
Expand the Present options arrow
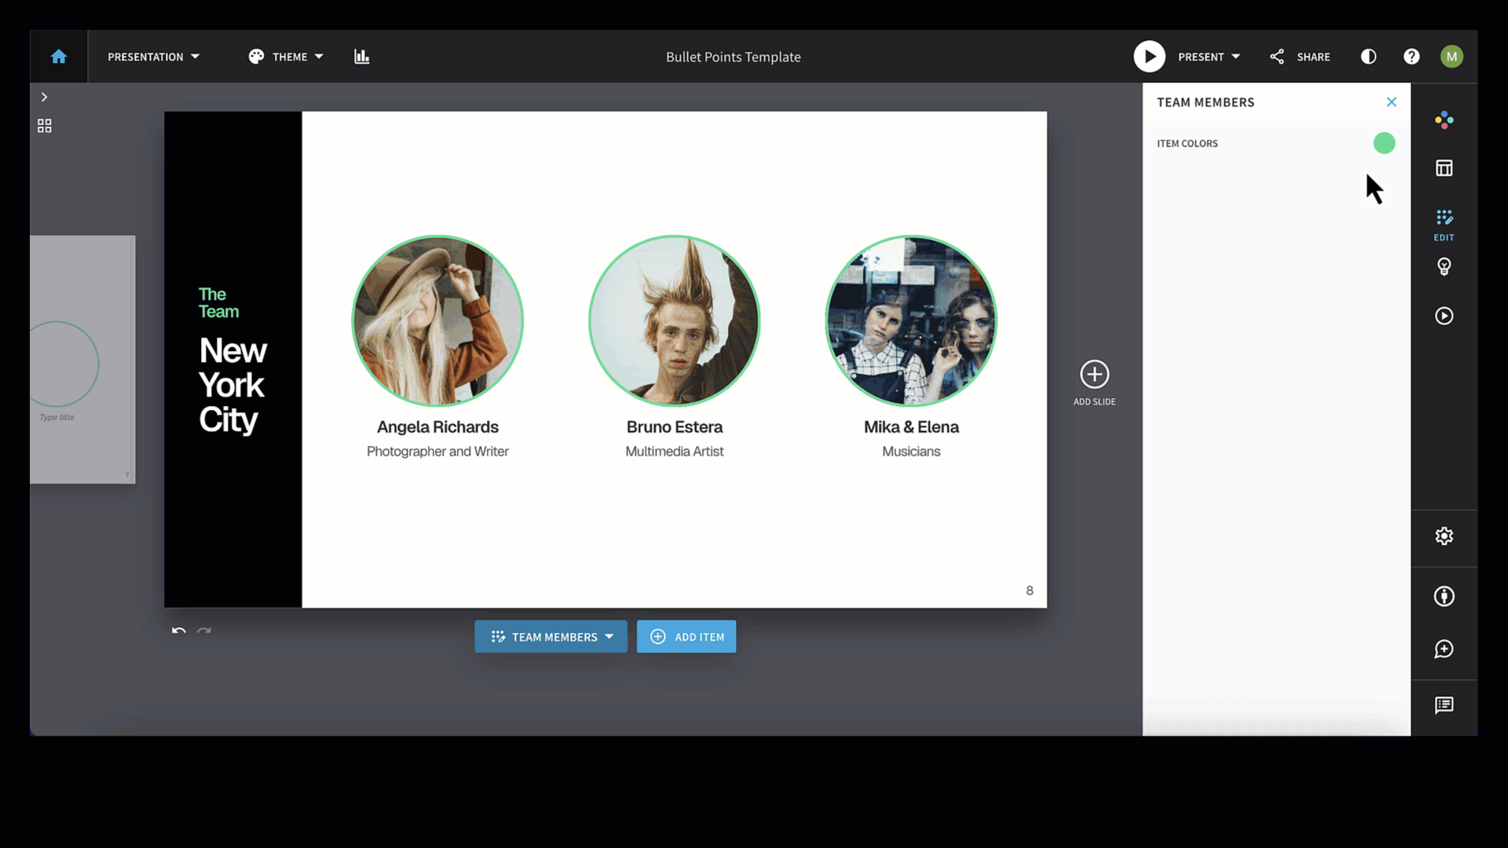point(1235,57)
